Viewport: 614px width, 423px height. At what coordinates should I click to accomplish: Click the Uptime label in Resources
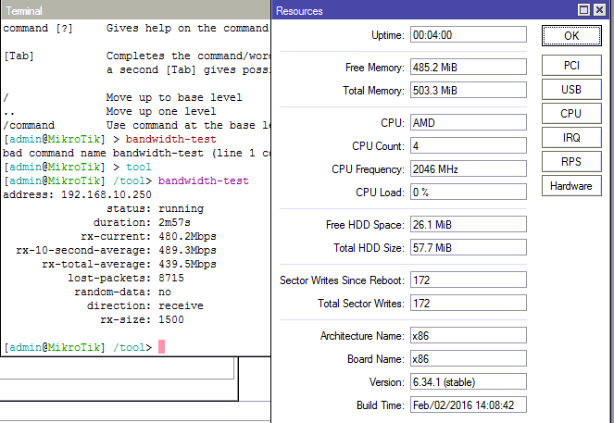coord(387,35)
